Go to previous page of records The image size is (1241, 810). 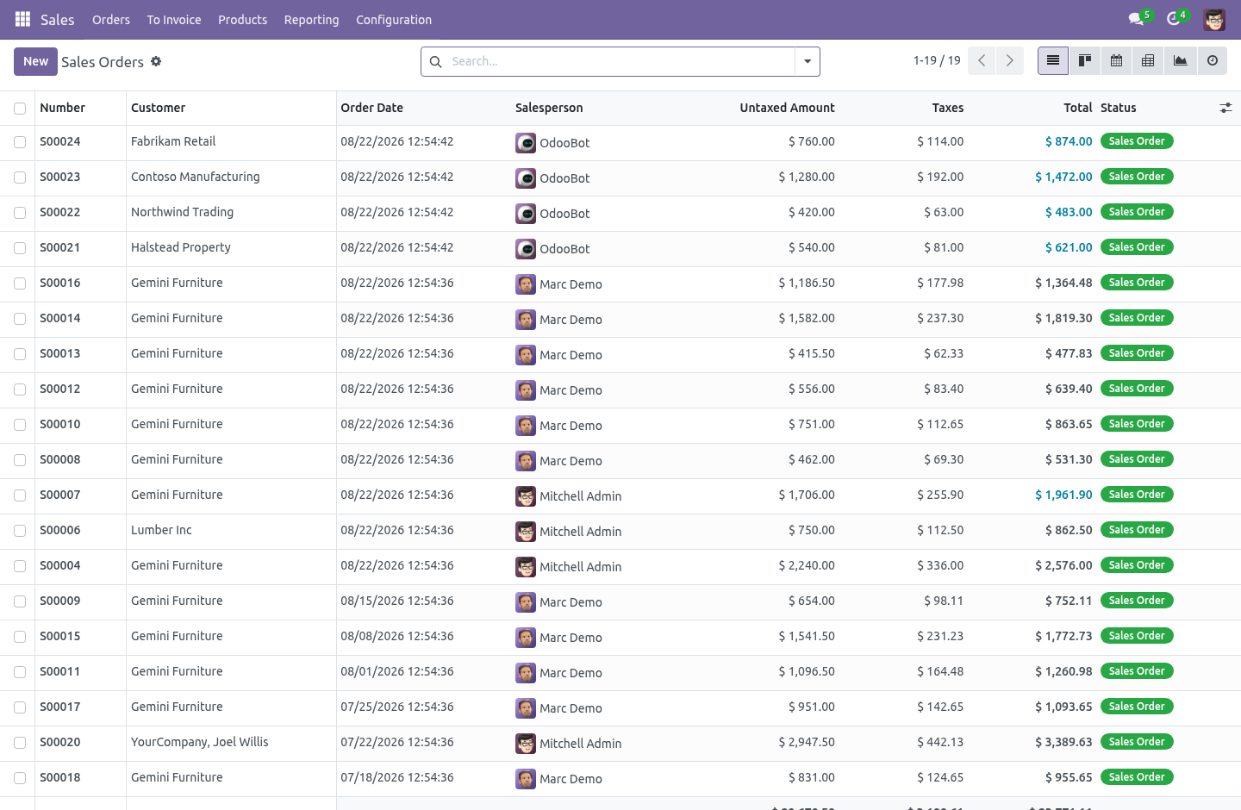(982, 61)
